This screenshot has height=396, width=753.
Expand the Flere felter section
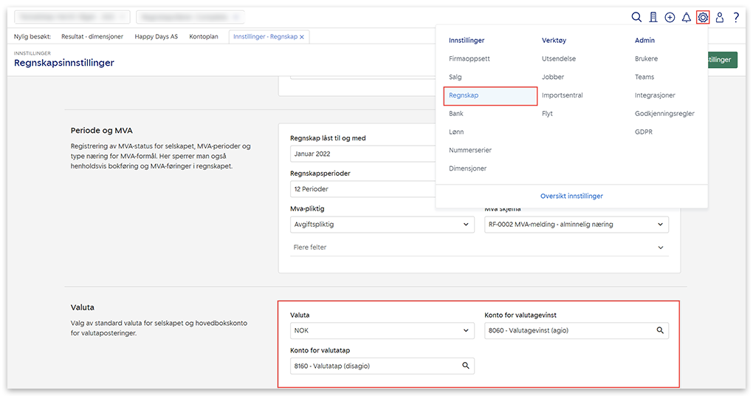479,247
